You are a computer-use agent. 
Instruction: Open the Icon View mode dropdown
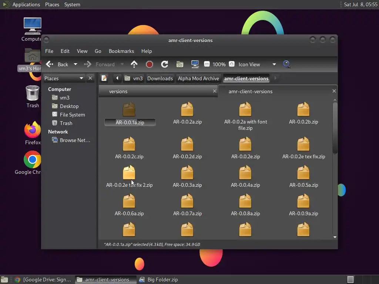pos(274,64)
